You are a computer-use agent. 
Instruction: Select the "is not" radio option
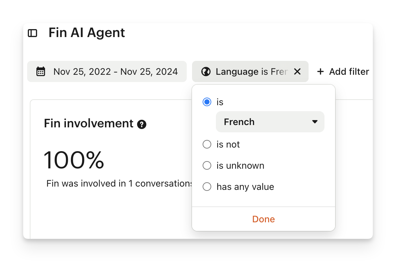[x=207, y=144]
